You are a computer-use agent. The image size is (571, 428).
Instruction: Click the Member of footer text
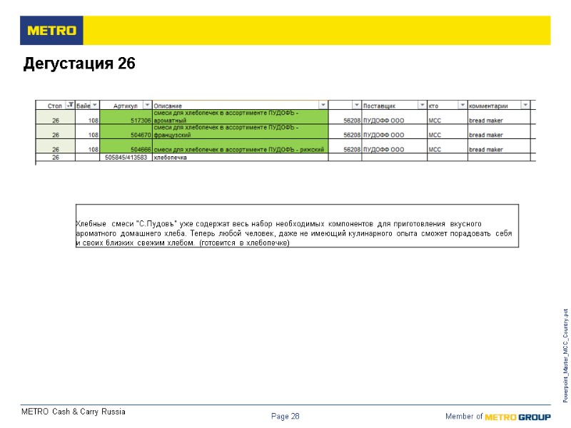463,416
